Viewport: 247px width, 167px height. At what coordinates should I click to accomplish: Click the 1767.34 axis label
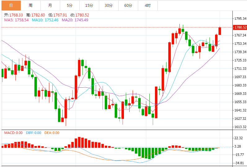pyautogui.click(x=240, y=35)
